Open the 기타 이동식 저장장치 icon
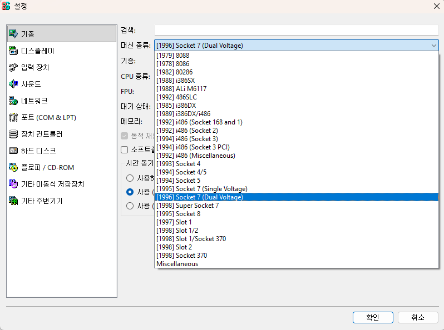 click(13, 184)
